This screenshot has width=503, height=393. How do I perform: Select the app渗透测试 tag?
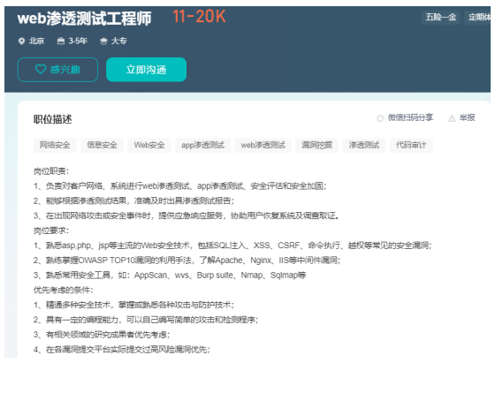pyautogui.click(x=202, y=145)
